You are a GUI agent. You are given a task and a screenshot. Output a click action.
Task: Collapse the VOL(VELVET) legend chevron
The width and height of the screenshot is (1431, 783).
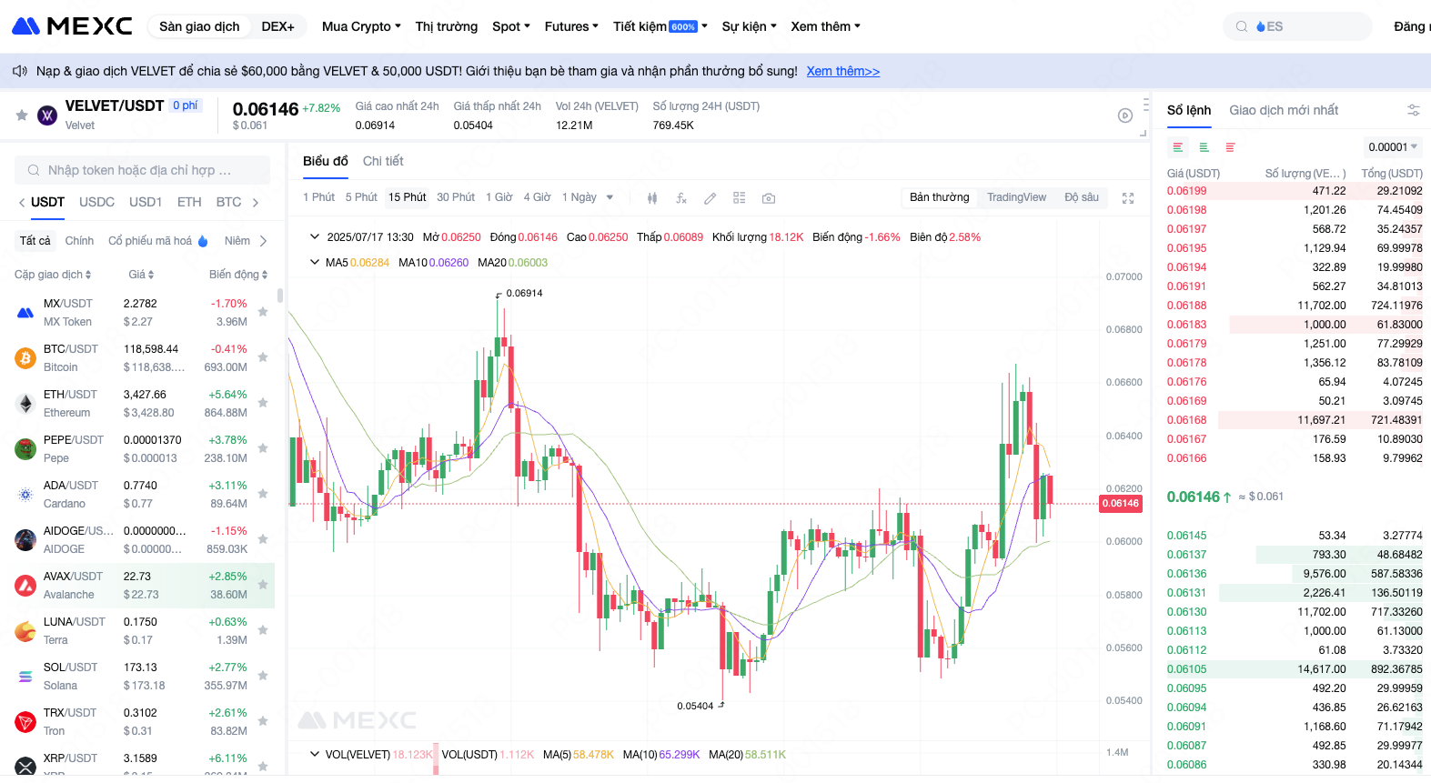315,754
